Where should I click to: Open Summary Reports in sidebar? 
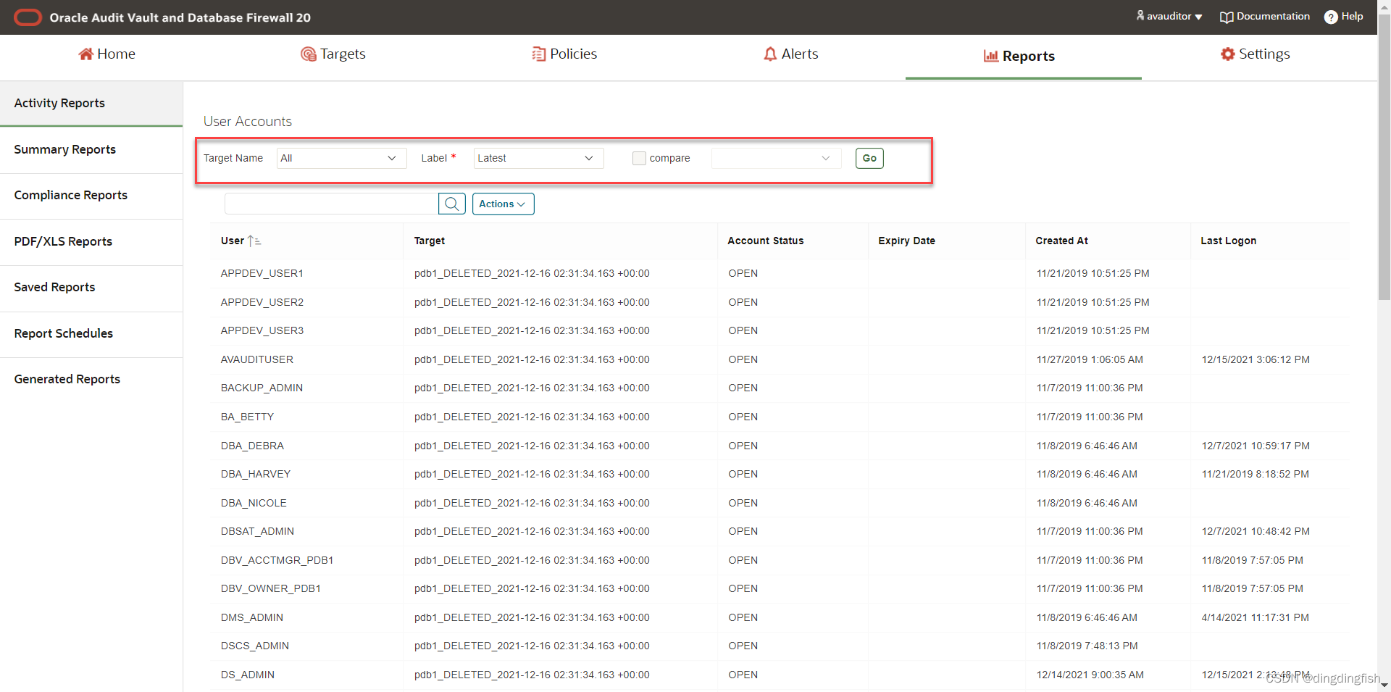(x=91, y=149)
